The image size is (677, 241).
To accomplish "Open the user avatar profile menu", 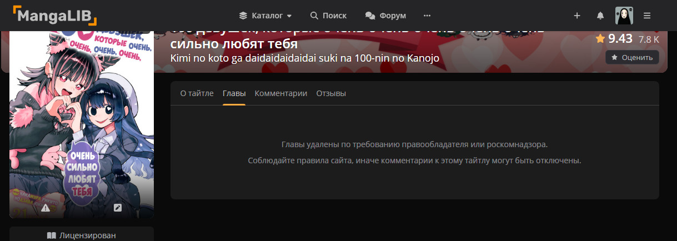I will click(624, 16).
